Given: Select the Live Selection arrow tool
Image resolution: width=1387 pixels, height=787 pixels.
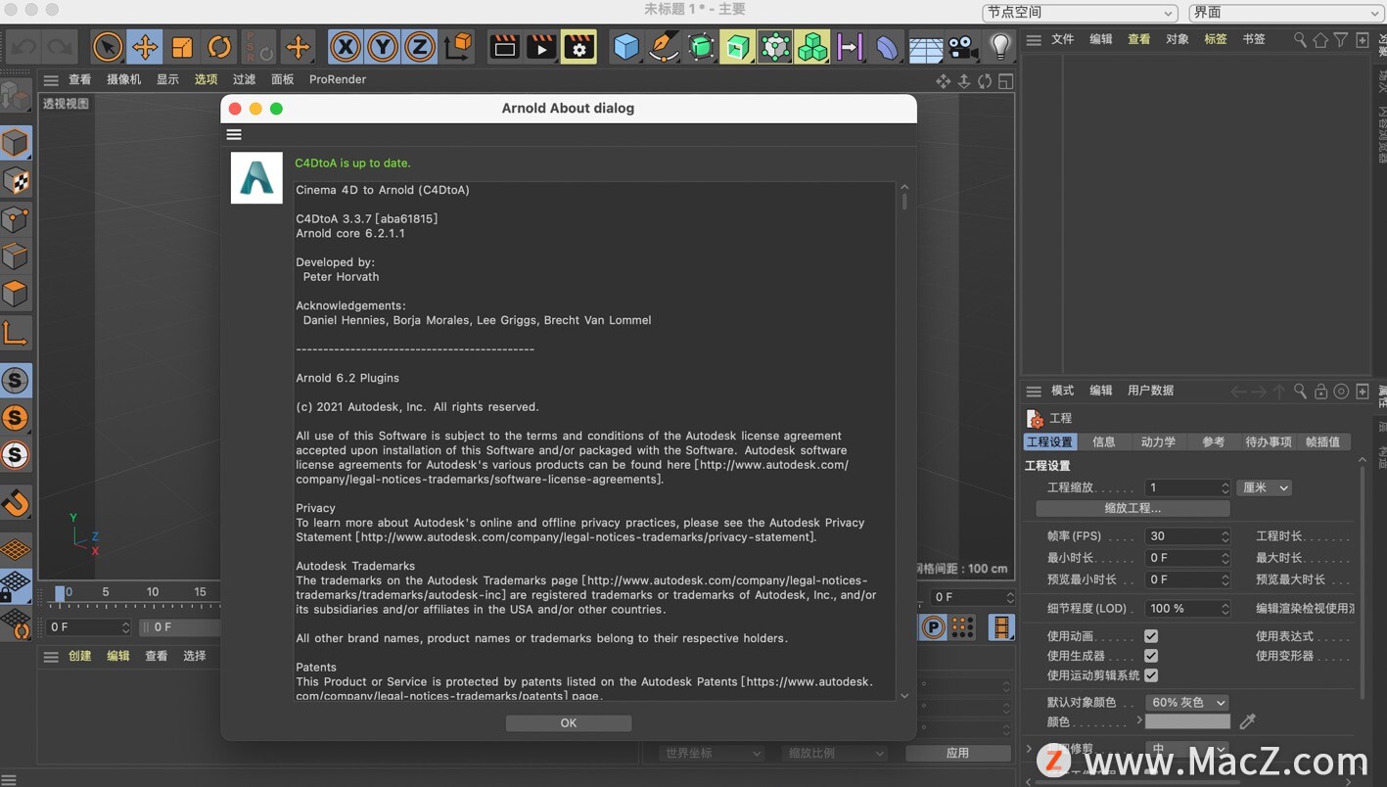Looking at the screenshot, I should (108, 46).
